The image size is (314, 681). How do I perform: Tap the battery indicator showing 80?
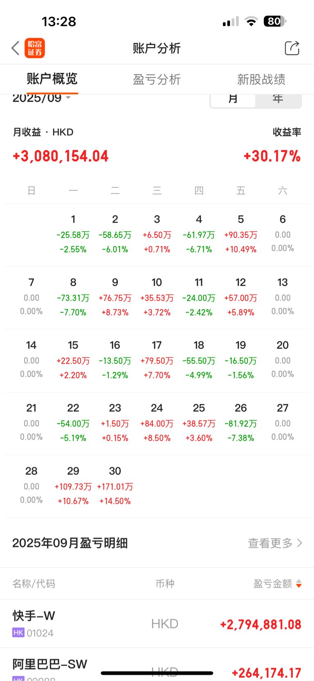(x=275, y=21)
